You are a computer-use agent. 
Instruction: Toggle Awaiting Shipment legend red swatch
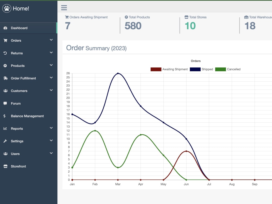click(156, 69)
